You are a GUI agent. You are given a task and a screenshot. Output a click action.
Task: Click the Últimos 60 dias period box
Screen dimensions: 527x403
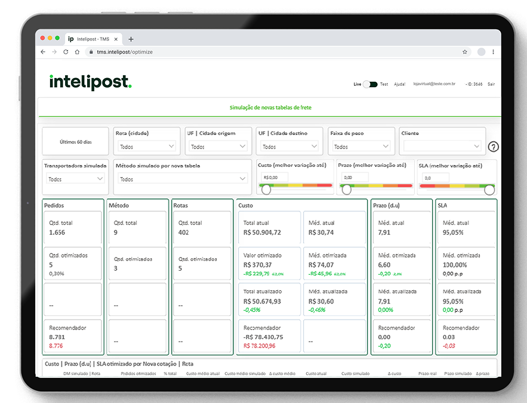(x=75, y=141)
